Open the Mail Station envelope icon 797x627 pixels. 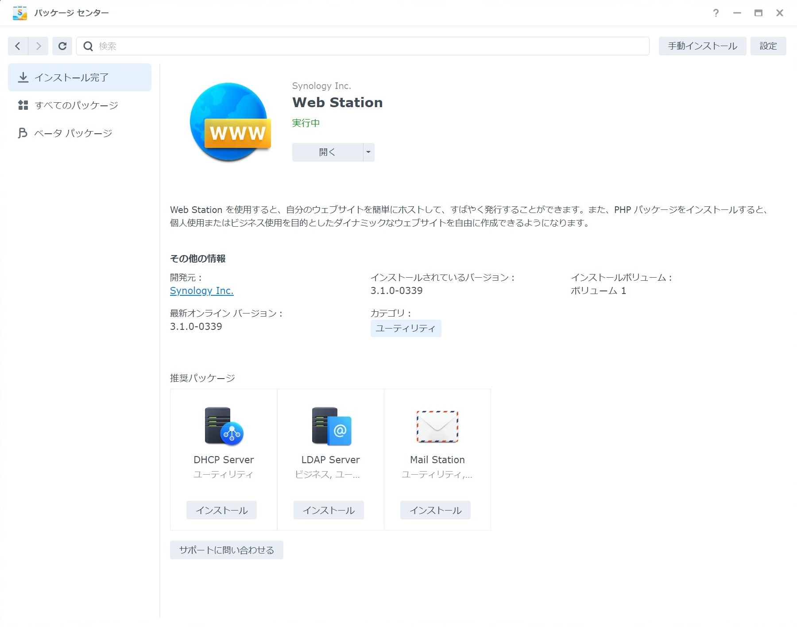tap(437, 426)
